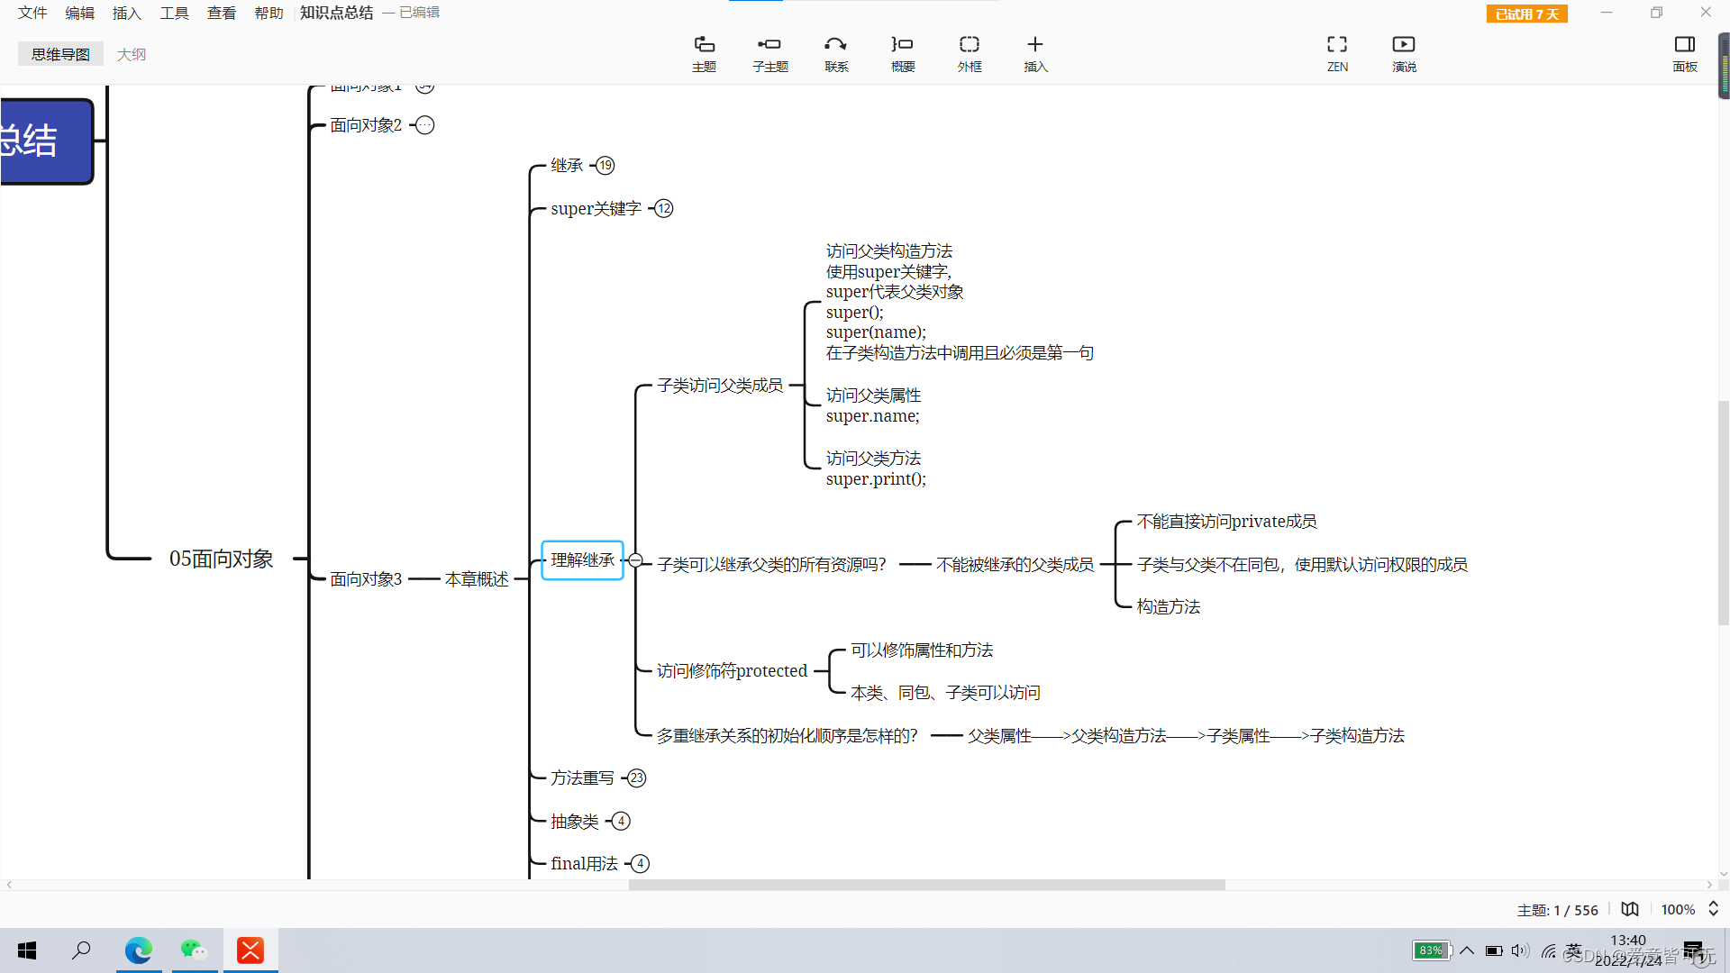Switch to the 大纲 outline tab
The image size is (1730, 973).
pos(132,54)
